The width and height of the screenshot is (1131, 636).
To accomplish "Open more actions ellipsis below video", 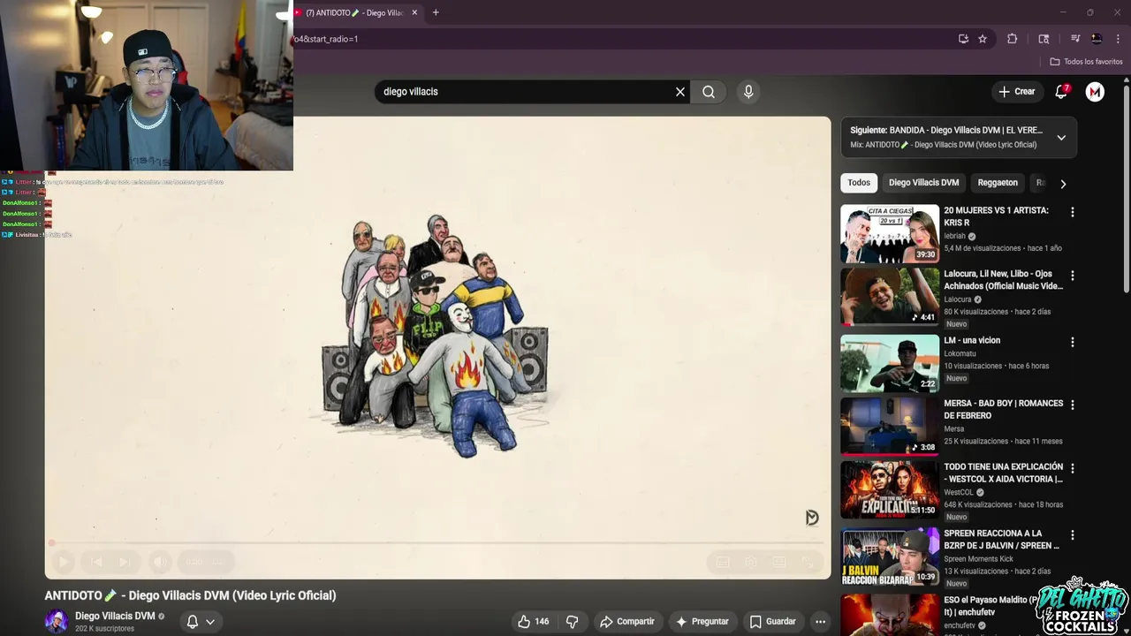I will coord(821,622).
